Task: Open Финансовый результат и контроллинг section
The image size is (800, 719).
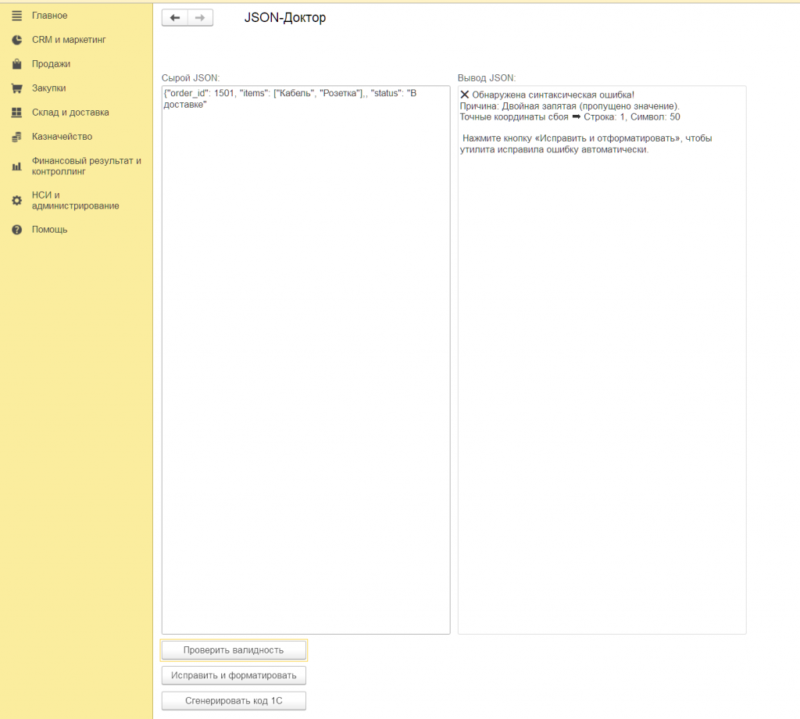Action: 87,166
